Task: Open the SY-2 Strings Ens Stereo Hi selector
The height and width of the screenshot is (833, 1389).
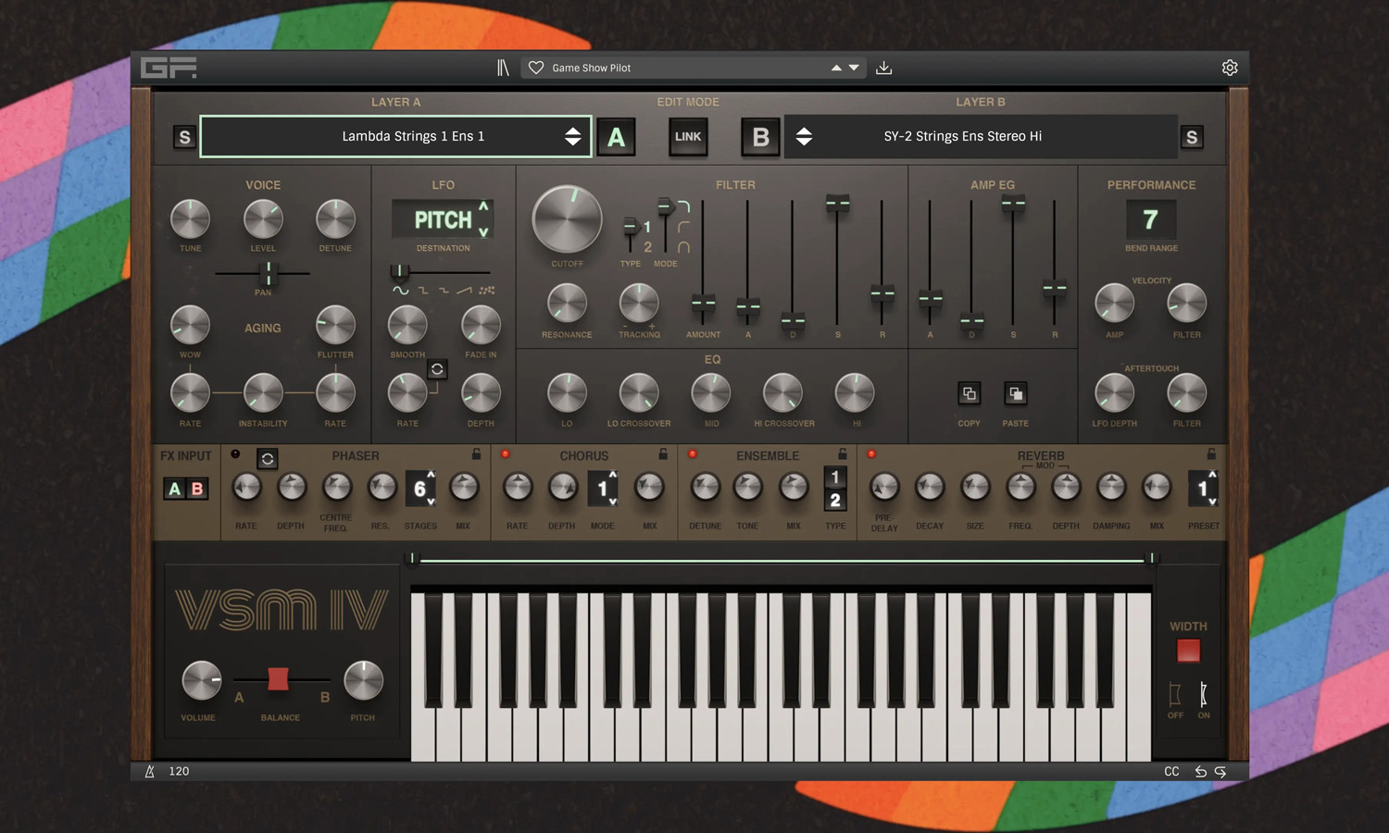Action: [x=981, y=136]
